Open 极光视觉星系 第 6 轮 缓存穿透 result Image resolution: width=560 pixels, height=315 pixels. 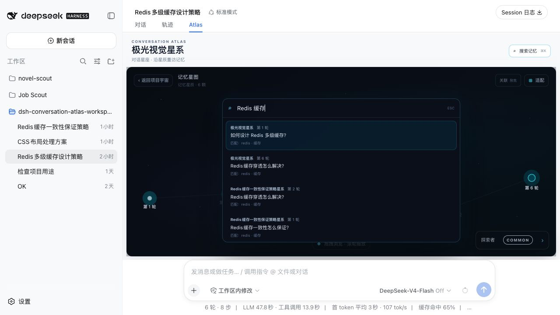pos(341,166)
